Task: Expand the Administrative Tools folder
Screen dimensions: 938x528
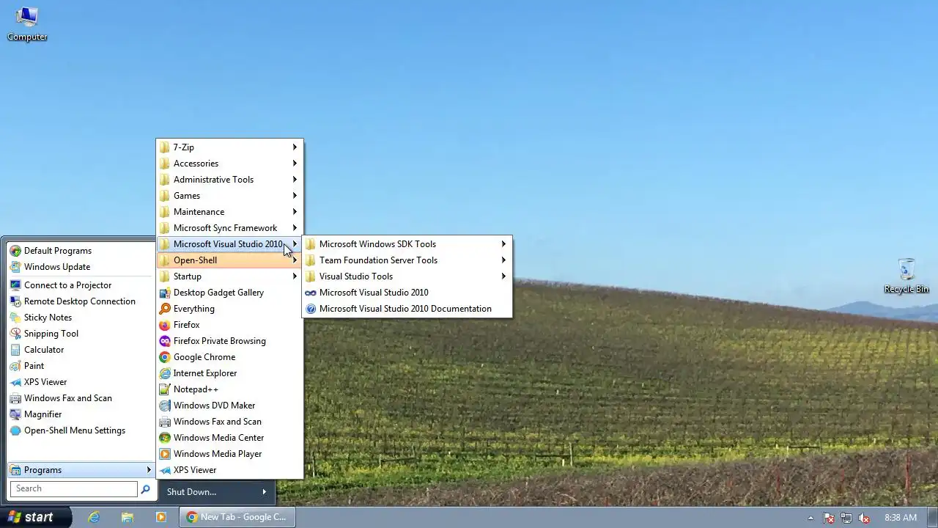Action: 229,180
